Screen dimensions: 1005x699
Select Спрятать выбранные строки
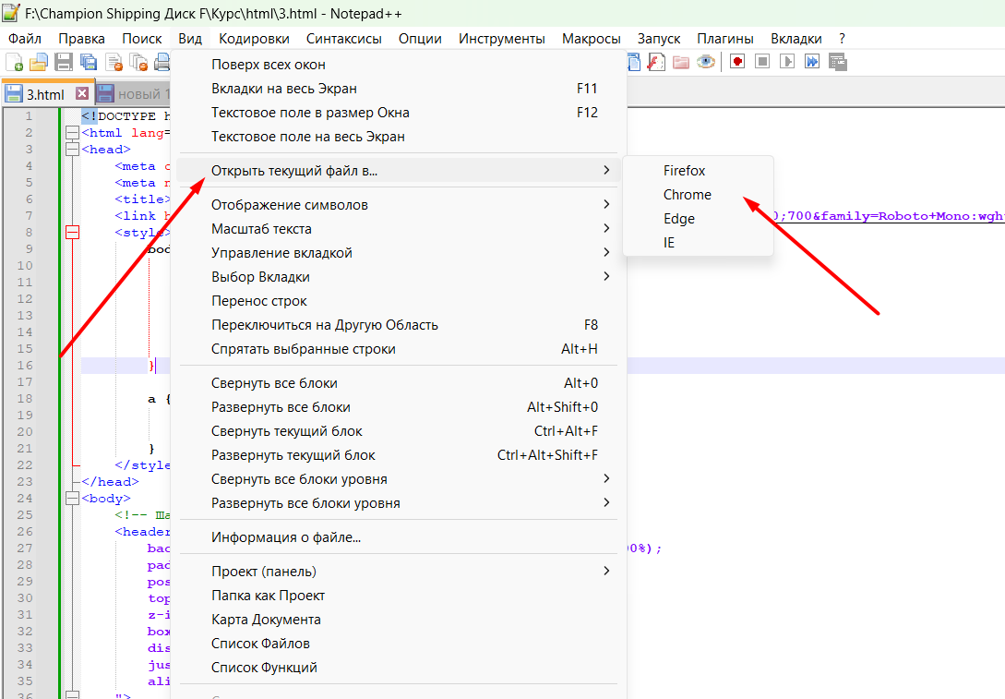pyautogui.click(x=398, y=349)
